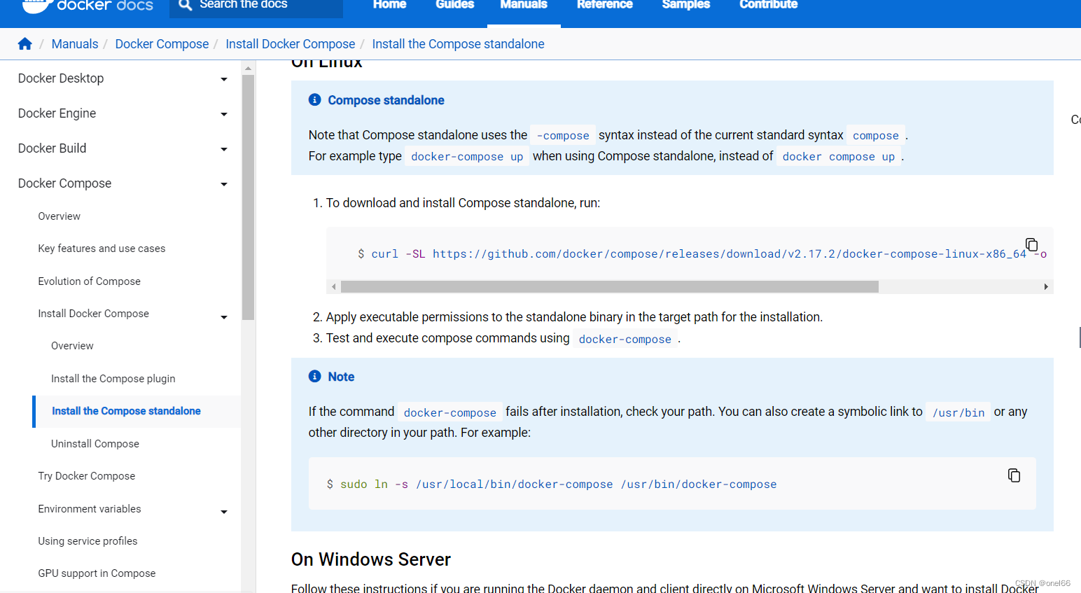
Task: Open the Samples tab
Action: [x=686, y=5]
